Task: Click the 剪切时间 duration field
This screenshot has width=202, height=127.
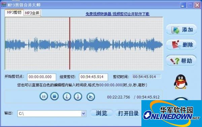Action: click(147, 77)
